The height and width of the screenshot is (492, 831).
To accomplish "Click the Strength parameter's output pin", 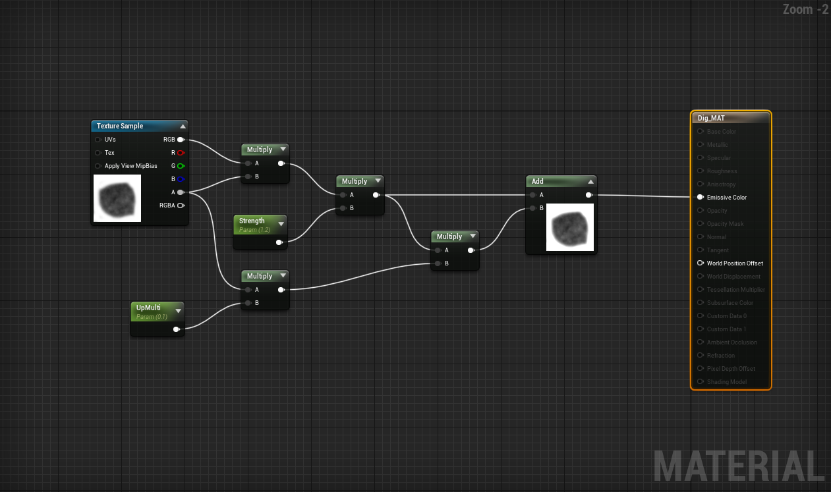I will tap(279, 242).
